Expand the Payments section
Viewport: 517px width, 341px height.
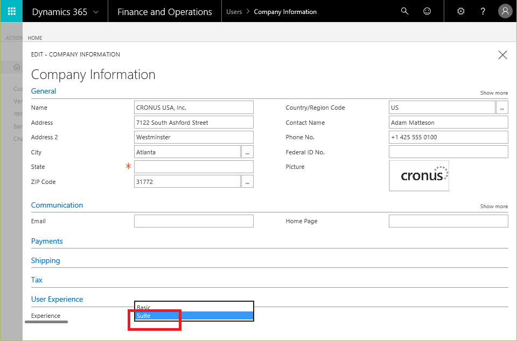[47, 241]
